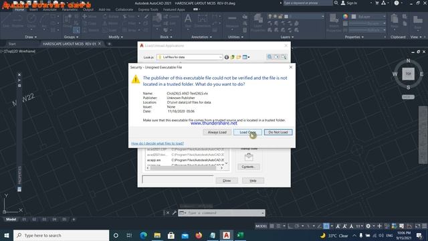
Task: Select the Line tool
Action: pyautogui.click(x=6, y=21)
